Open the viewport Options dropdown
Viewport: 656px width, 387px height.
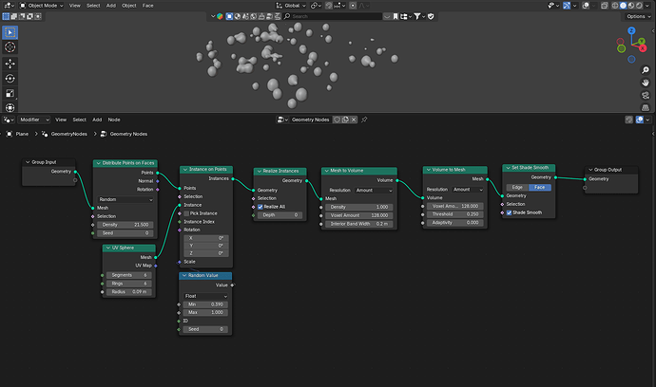click(638, 16)
